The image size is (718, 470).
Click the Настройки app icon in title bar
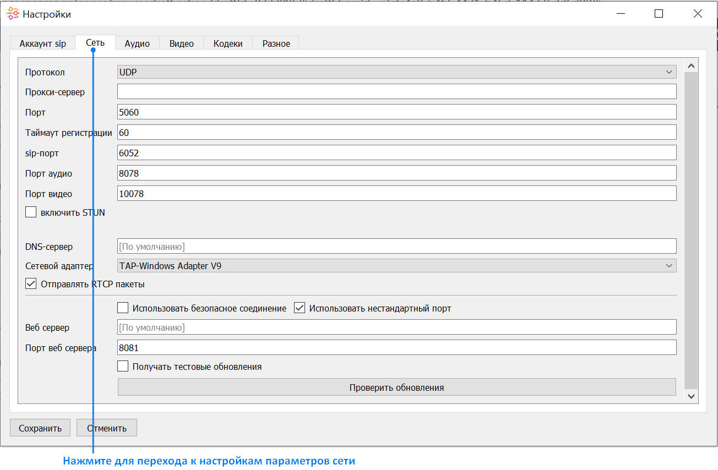tap(13, 14)
